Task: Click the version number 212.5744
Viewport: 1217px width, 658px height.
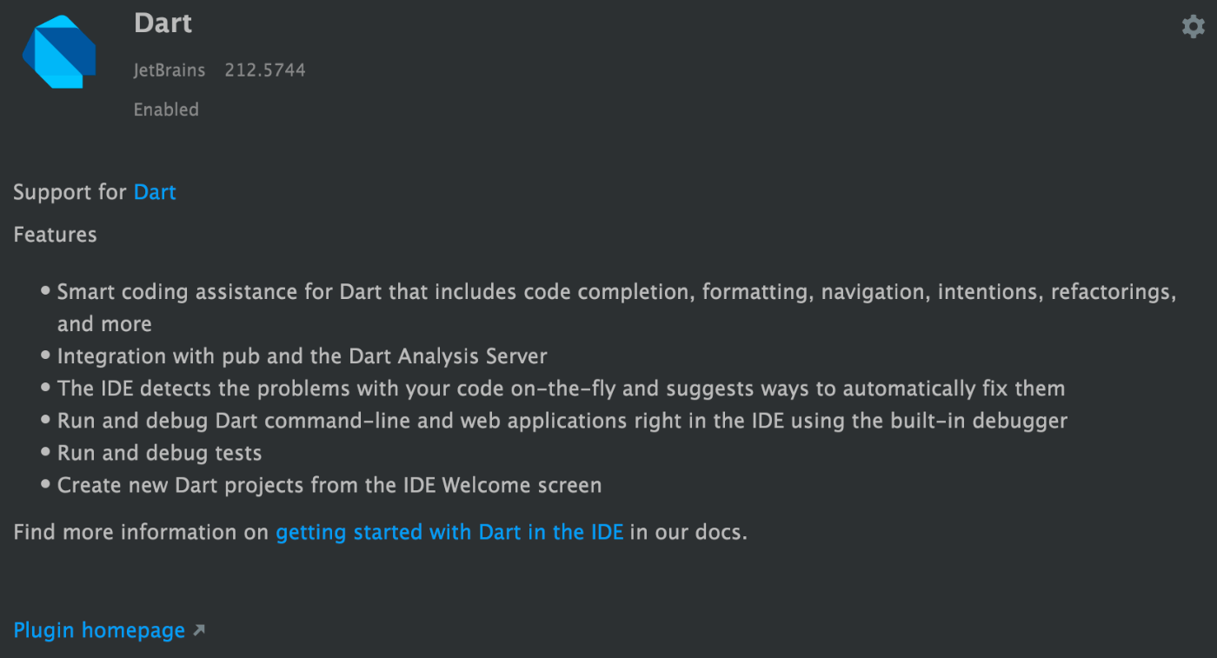Action: [265, 70]
